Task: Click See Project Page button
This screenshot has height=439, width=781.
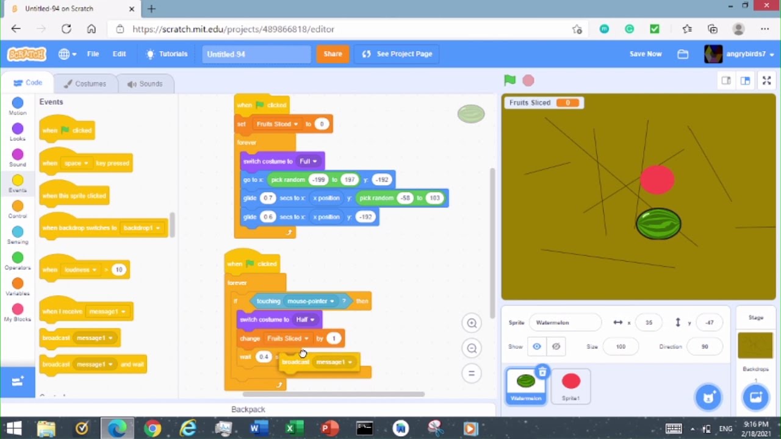Action: 397,54
